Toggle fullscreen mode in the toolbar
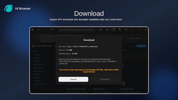 (139, 29)
